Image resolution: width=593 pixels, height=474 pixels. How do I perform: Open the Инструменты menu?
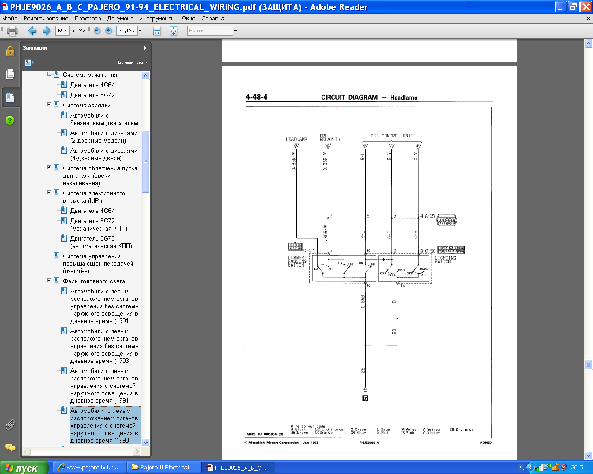tap(157, 19)
